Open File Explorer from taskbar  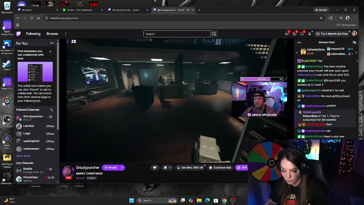click(x=199, y=200)
